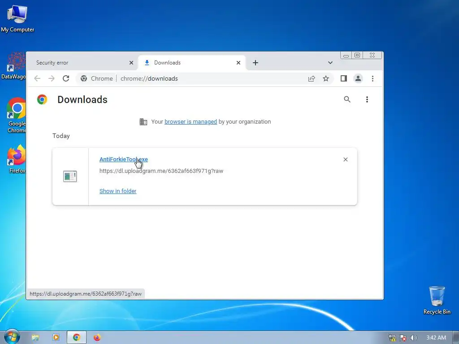Click Chrome taskbar button
Screen dimensions: 459x344
click(77, 338)
